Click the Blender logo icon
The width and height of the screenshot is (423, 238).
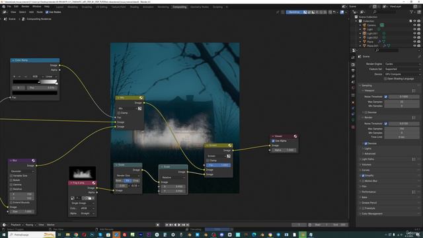pos(3,7)
